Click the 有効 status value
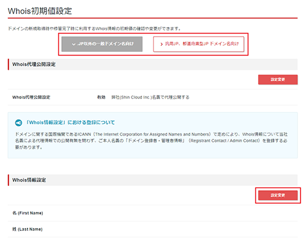Image resolution: width=306 pixels, height=239 pixels. (x=101, y=97)
